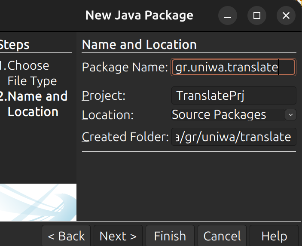Click the Created Folder path field
302x246 pixels.
pyautogui.click(x=234, y=137)
